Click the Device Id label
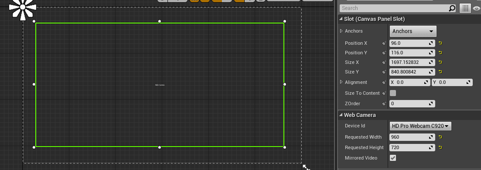This screenshot has height=170, width=481. [x=355, y=126]
